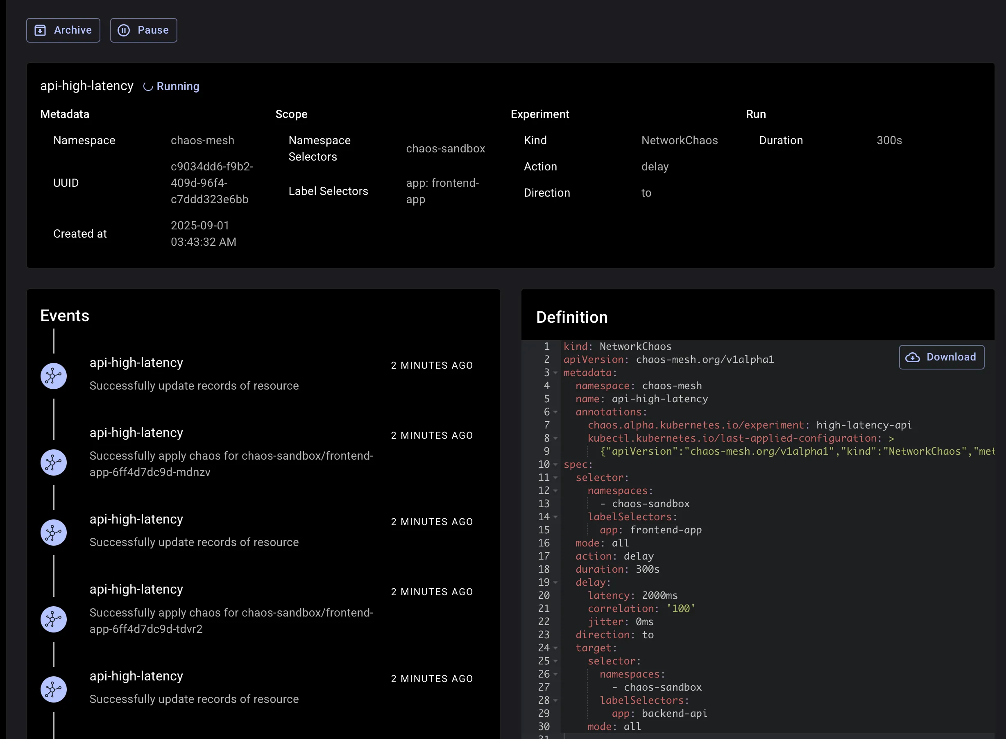
Task: Click the Running status spinner icon
Action: pyautogui.click(x=148, y=87)
